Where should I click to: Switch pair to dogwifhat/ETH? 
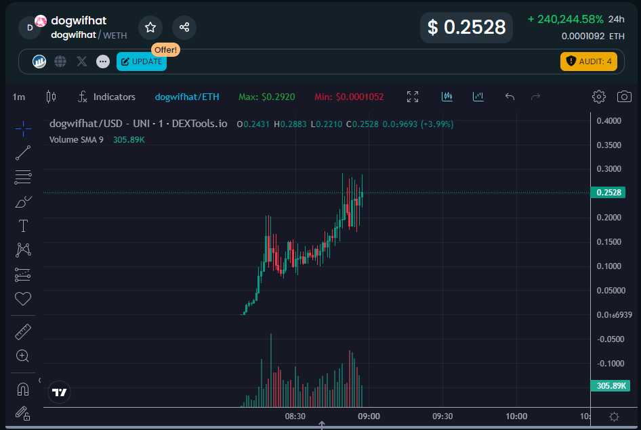187,97
